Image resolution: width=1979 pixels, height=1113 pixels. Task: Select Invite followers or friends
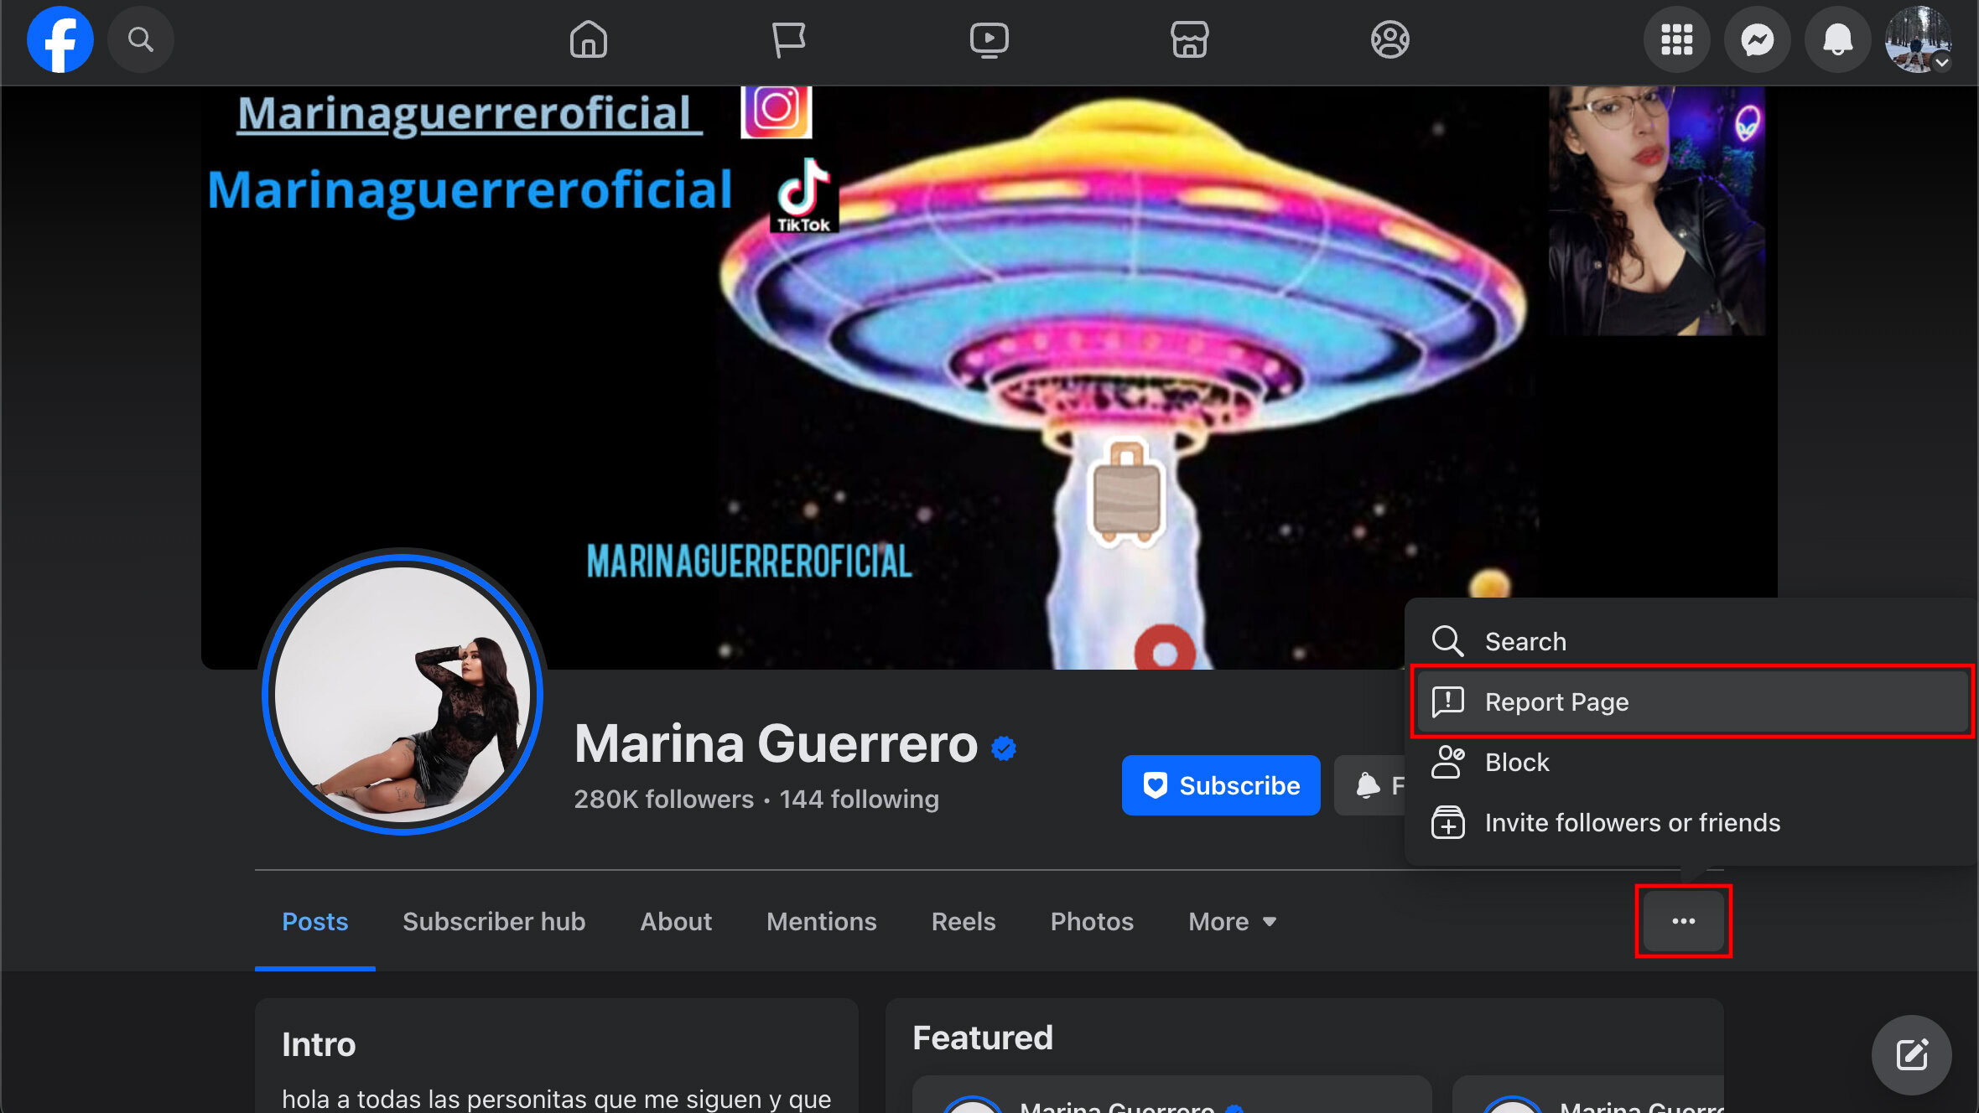coord(1632,822)
